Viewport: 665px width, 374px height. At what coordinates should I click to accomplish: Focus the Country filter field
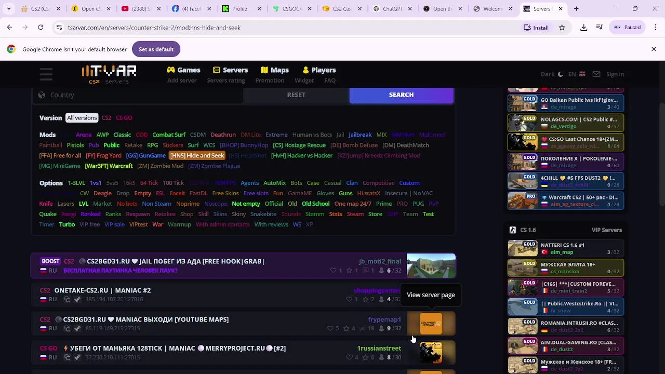(x=138, y=95)
